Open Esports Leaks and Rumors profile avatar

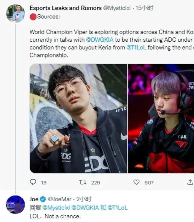click(15, 13)
